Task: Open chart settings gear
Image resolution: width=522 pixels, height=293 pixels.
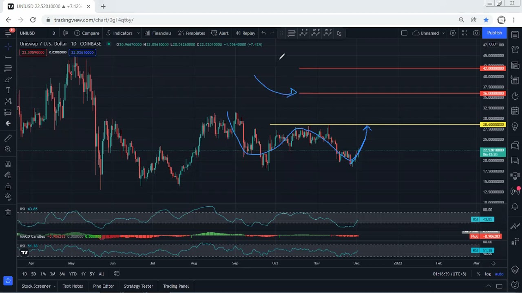Action: point(453,33)
